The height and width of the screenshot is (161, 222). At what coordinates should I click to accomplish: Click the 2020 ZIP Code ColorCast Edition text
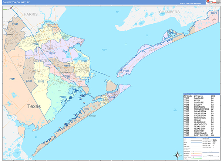[x=191, y=4]
